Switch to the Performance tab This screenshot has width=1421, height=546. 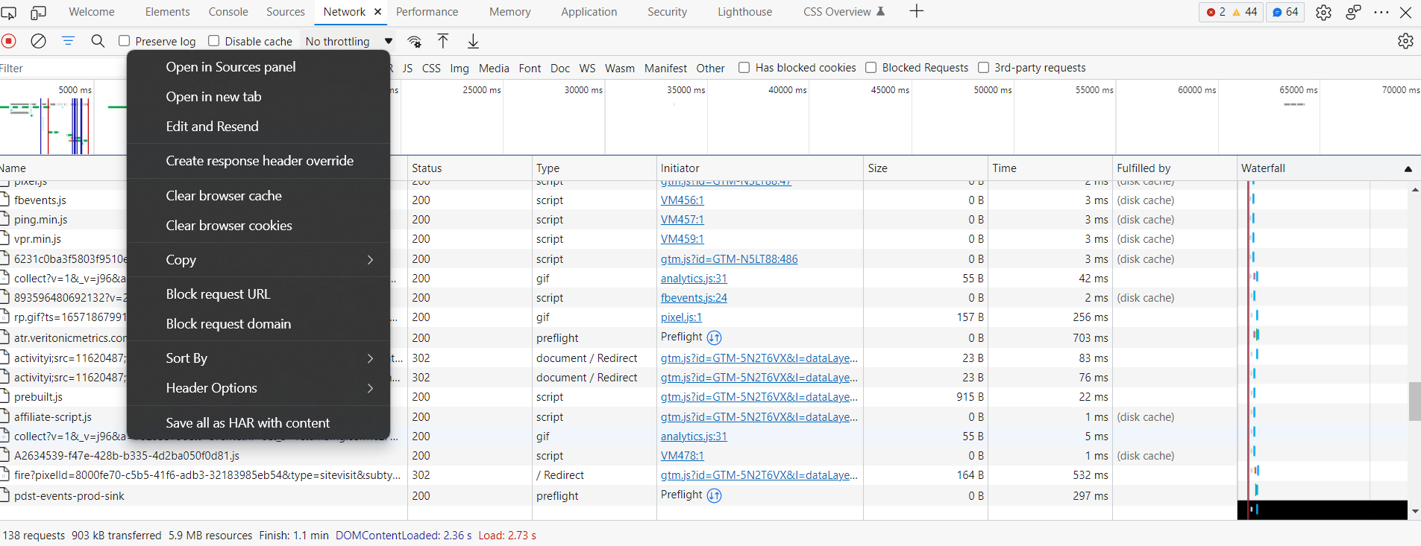[x=427, y=12]
